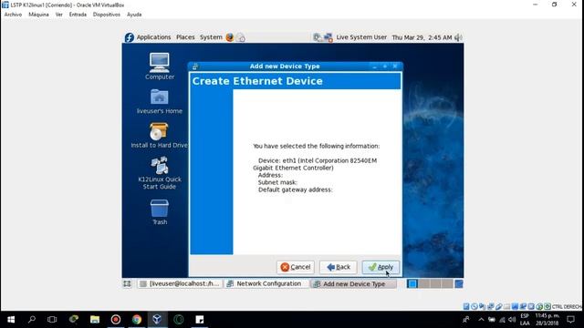The width and height of the screenshot is (584, 328).
Task: Click the CTRL DERECHA host key indicator
Action: (567, 307)
